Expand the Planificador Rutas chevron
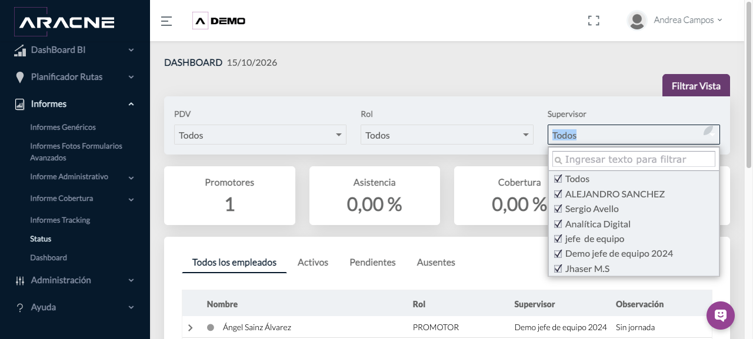This screenshot has height=339, width=753. point(131,78)
